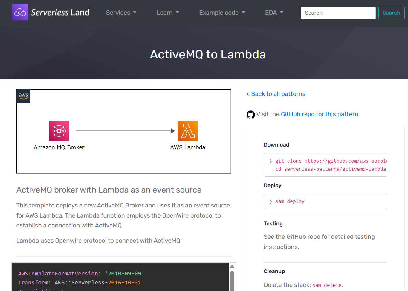Click the prompt arrow beside git clone command
The image size is (408, 291).
(x=271, y=161)
